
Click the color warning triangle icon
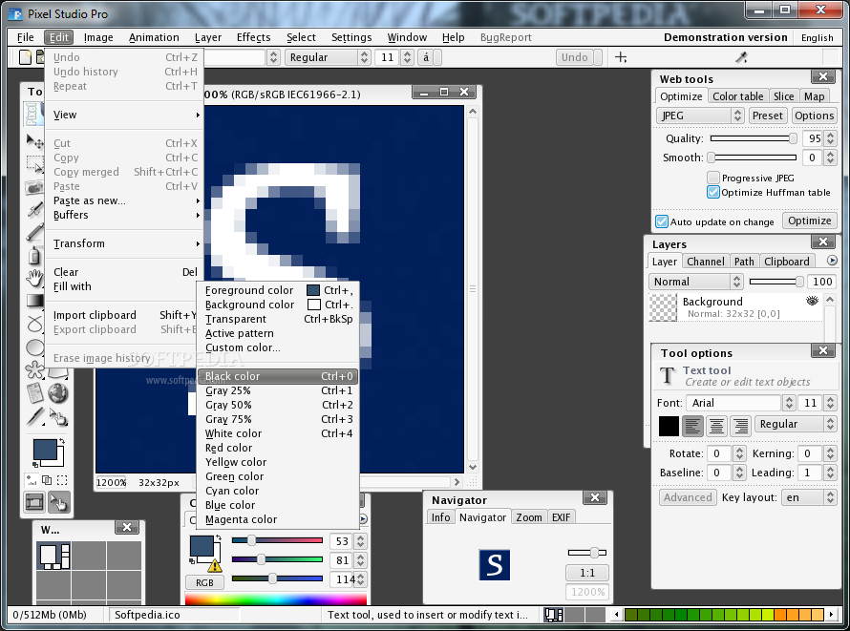[x=215, y=565]
